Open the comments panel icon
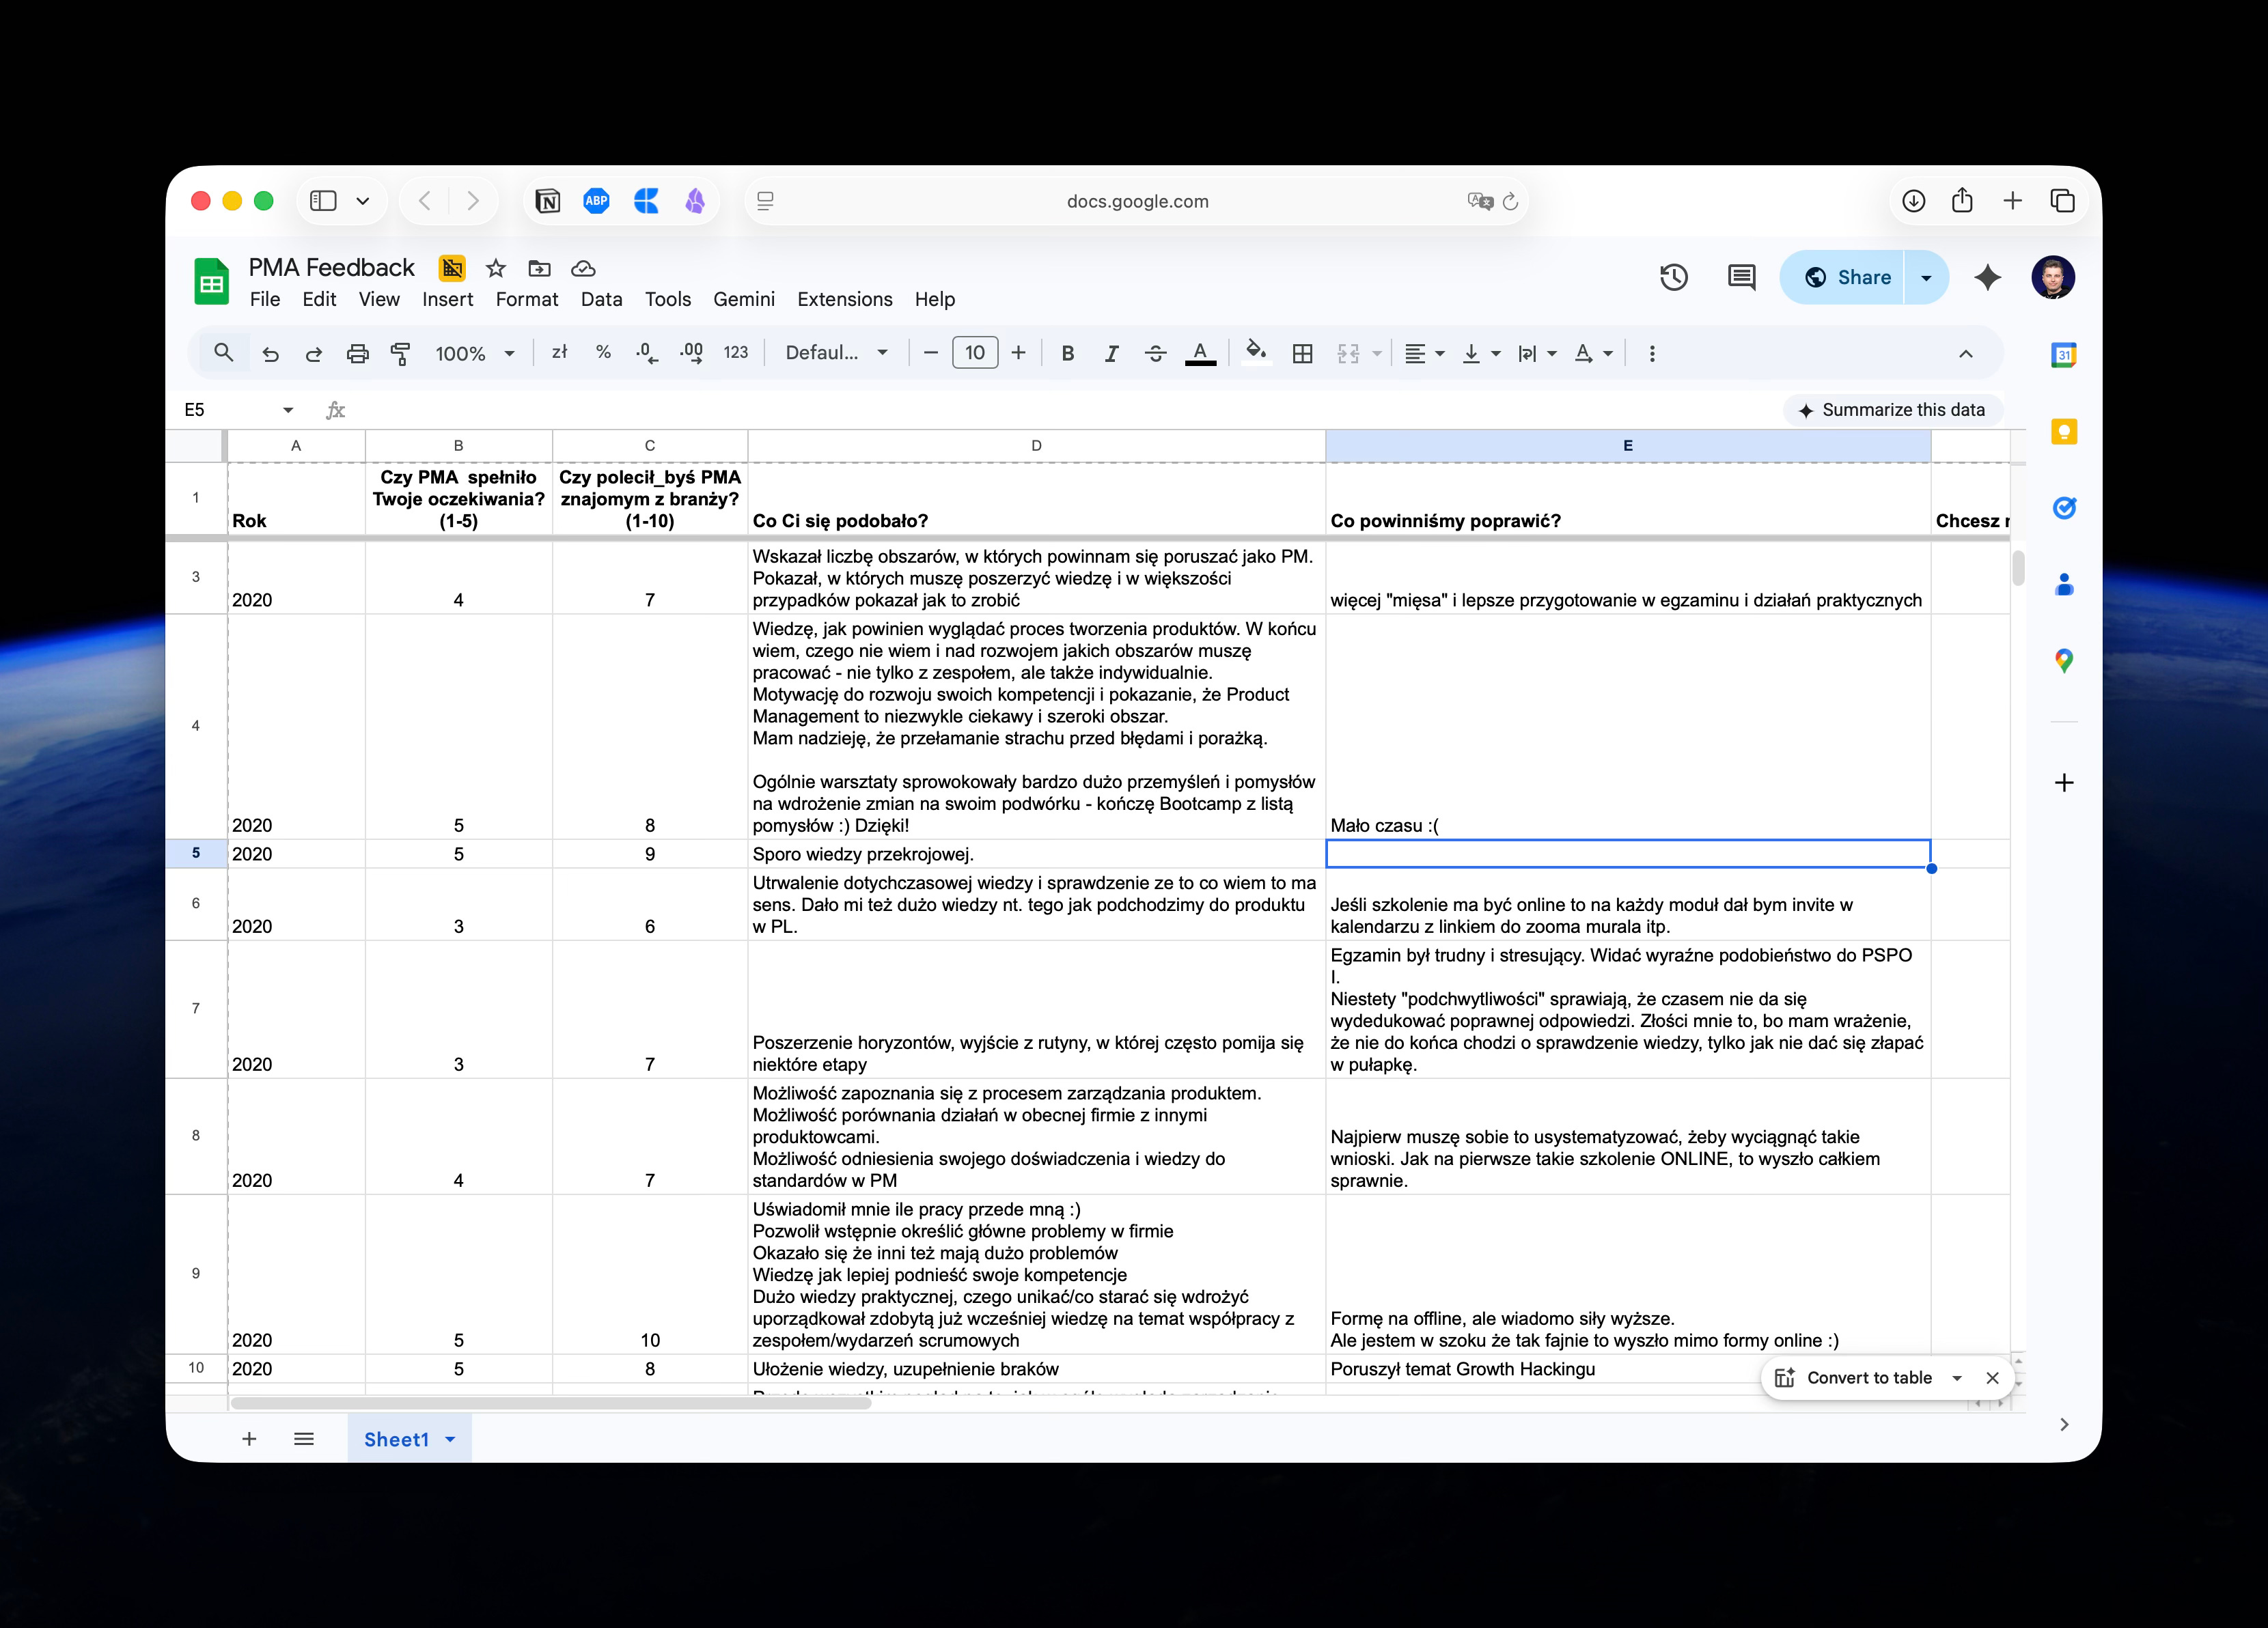The height and width of the screenshot is (1628, 2268). 1741,277
